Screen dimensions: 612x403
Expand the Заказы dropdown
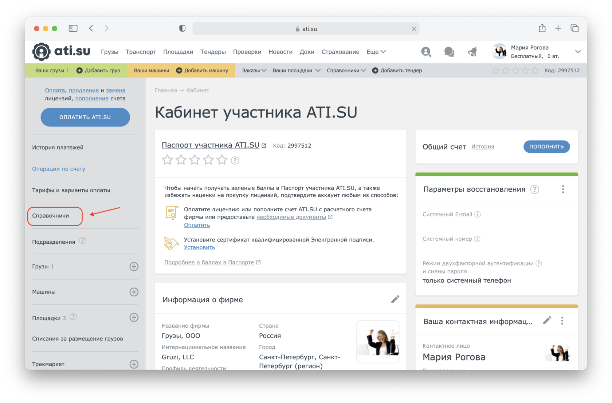coord(254,71)
